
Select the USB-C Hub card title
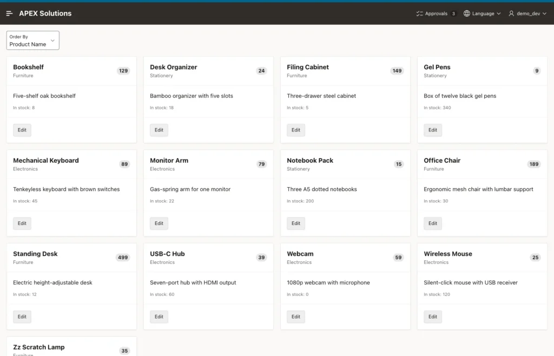point(167,254)
